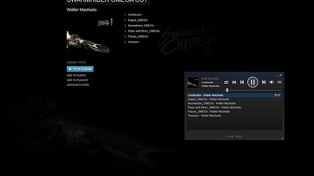Click the grid view icon in player
The image size is (314, 176).
coord(279,82)
